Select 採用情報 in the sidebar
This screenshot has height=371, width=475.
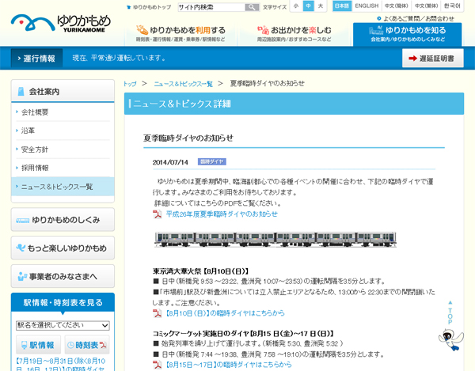(35, 168)
